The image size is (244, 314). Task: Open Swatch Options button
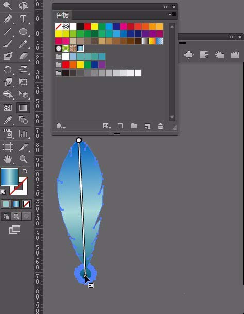coord(120,126)
